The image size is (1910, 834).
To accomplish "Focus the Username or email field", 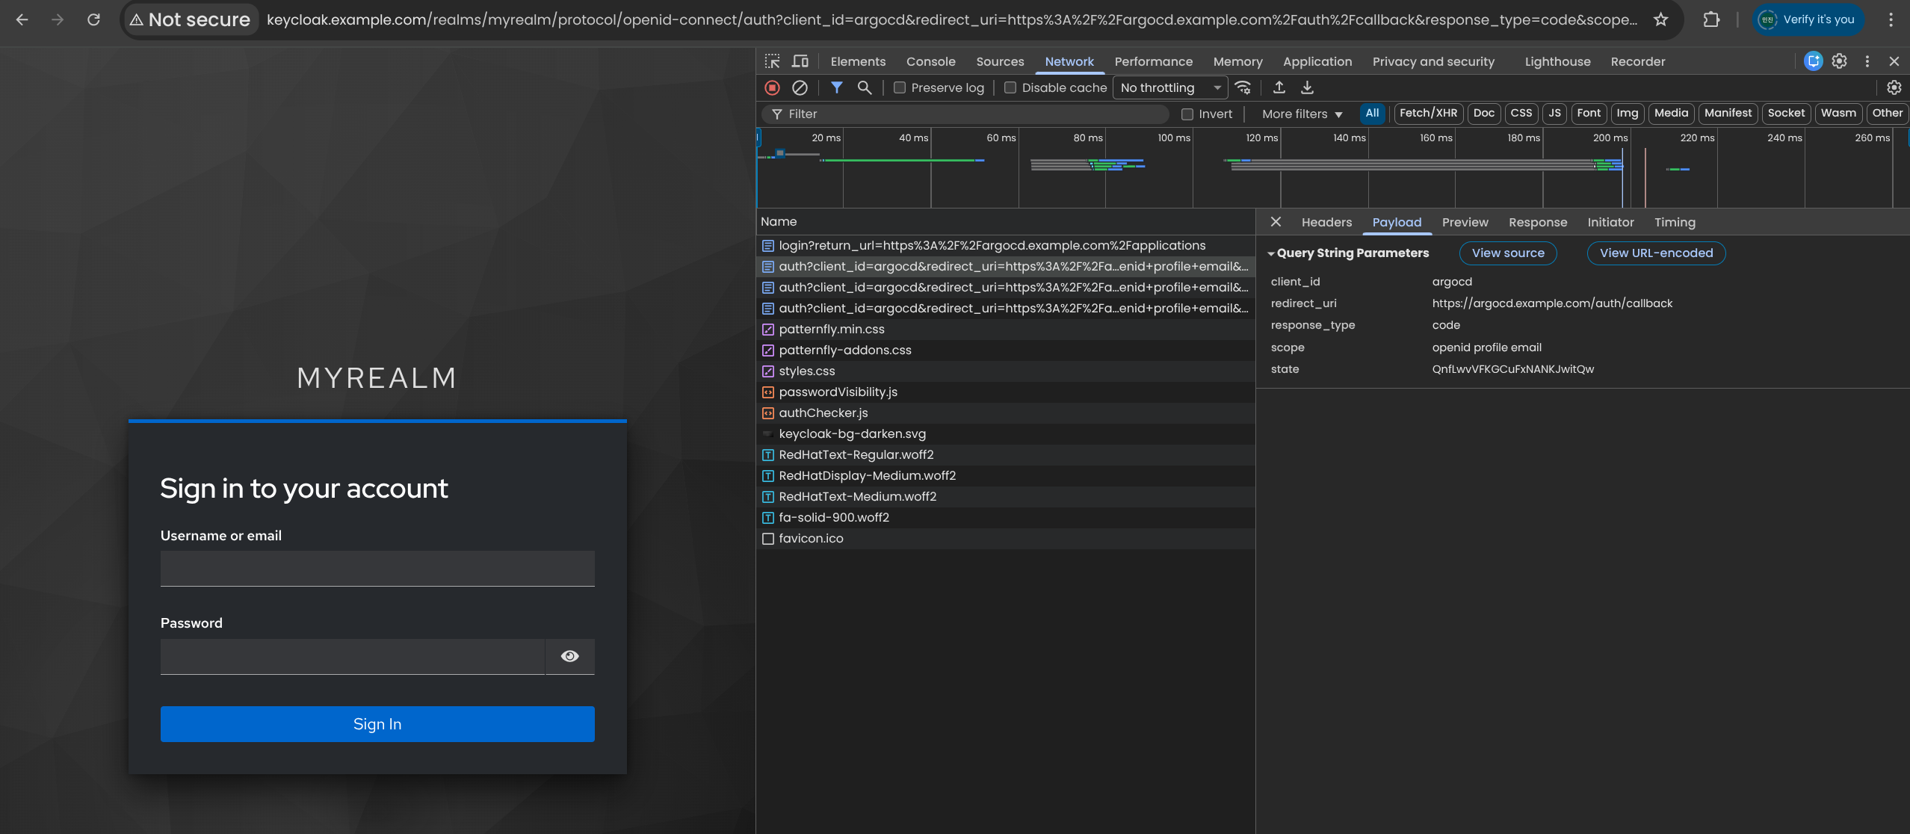I will 377,569.
